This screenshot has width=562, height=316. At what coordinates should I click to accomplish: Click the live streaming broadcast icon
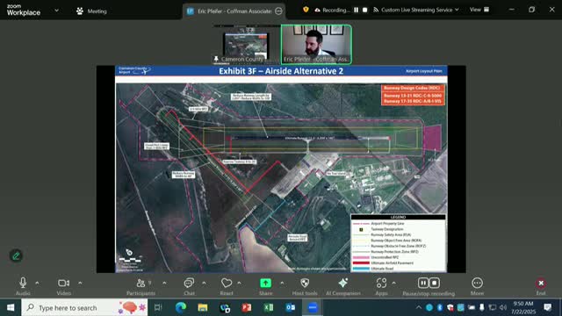tap(376, 10)
